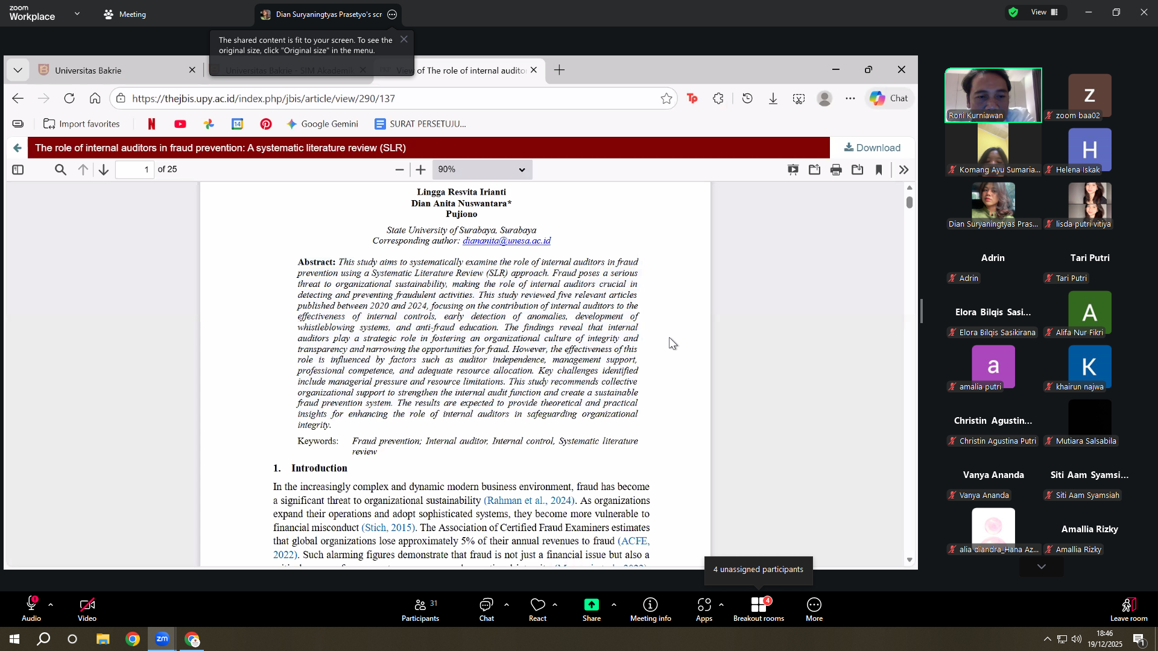Image resolution: width=1158 pixels, height=651 pixels.
Task: Expand reactions options arrow
Action: pyautogui.click(x=555, y=604)
